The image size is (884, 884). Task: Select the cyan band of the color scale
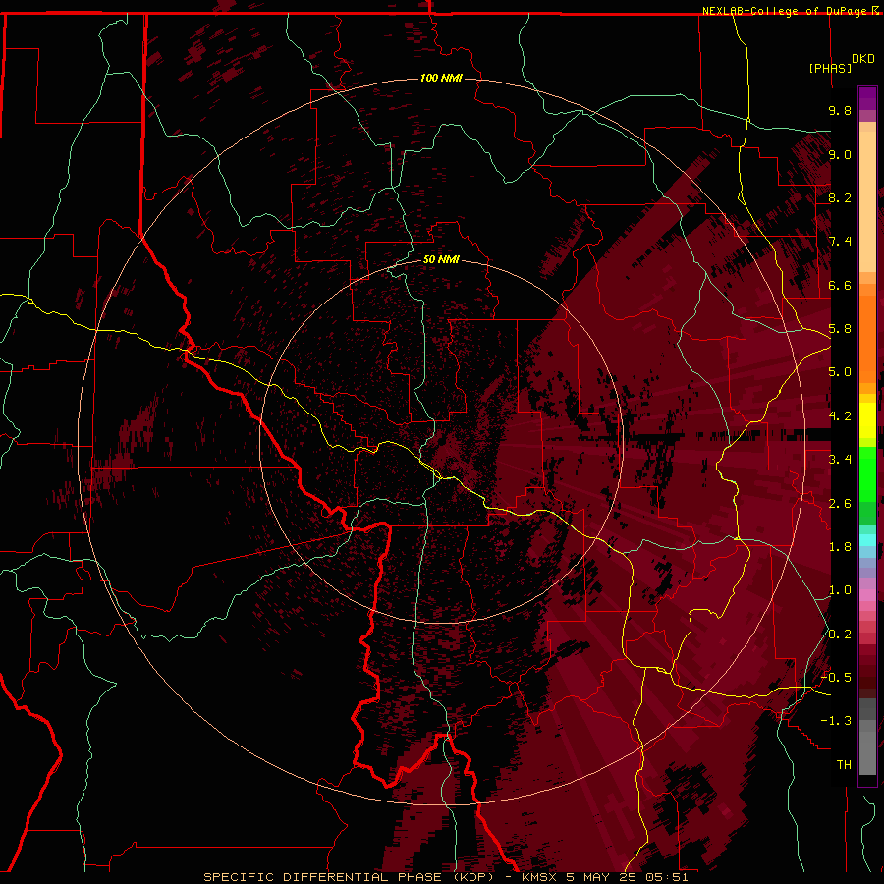coord(867,540)
